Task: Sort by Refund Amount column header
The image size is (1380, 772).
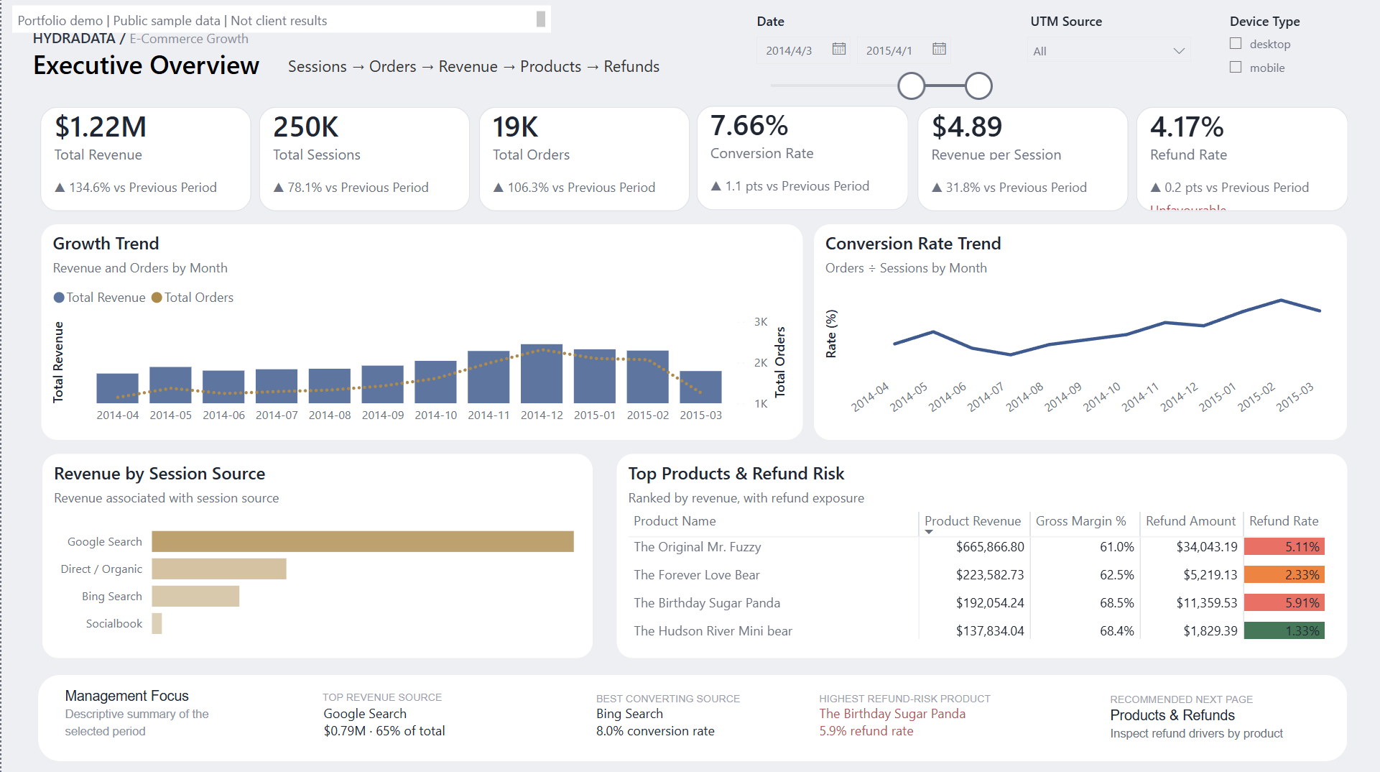Action: tap(1190, 521)
